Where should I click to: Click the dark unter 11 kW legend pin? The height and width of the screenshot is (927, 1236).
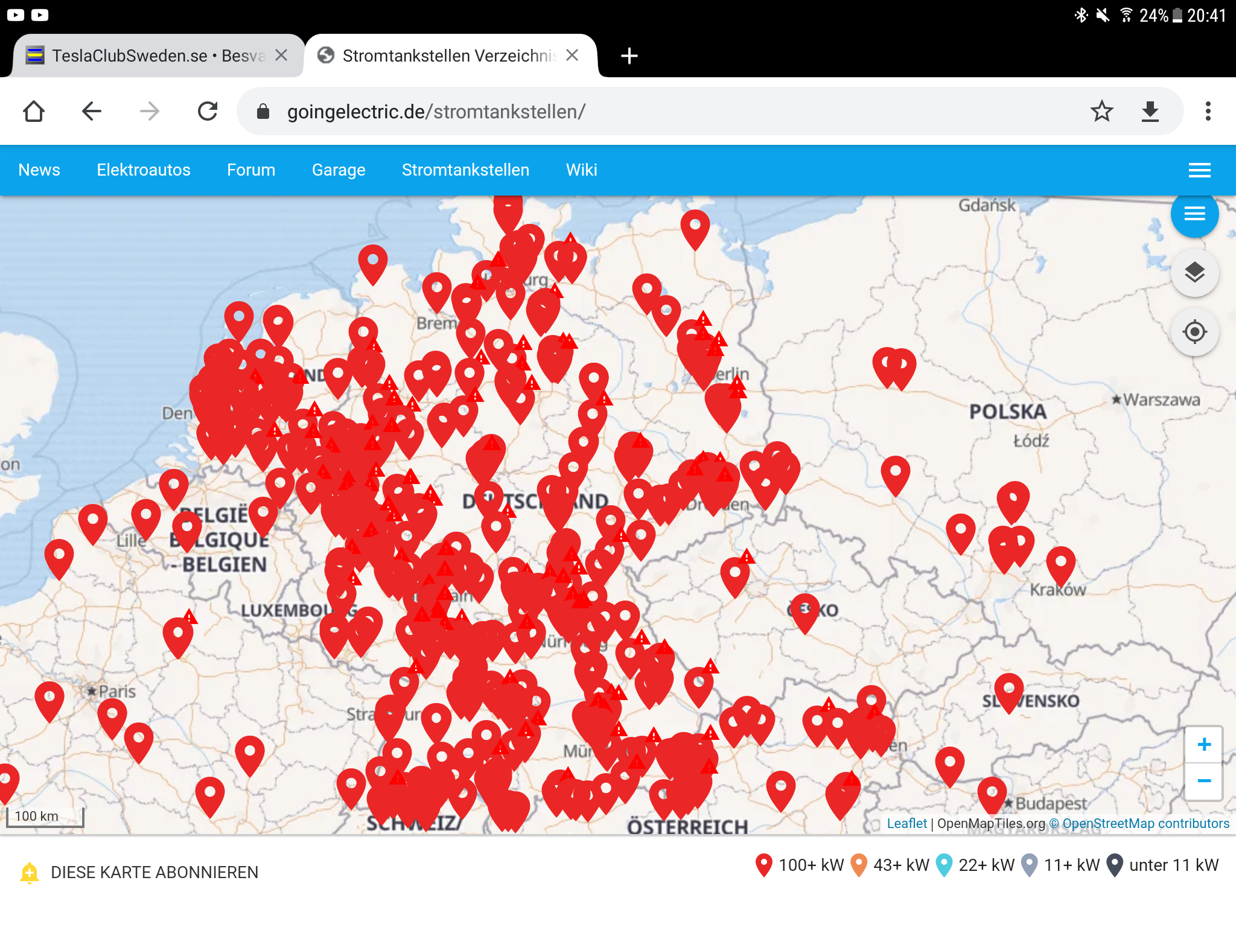1115,865
